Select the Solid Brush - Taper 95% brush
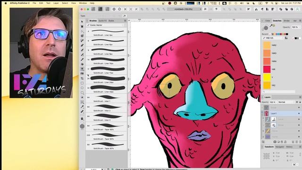The height and width of the screenshot is (170, 302). click(x=106, y=127)
